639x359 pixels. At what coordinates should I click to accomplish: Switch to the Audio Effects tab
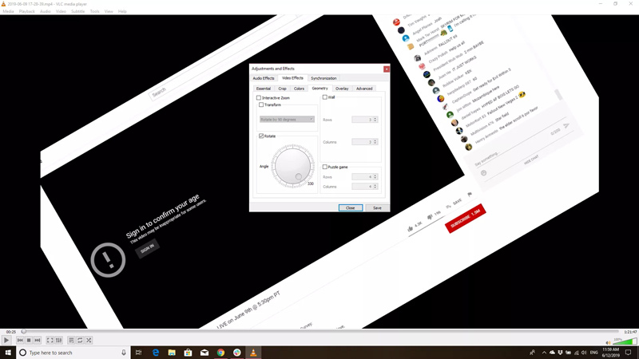click(264, 78)
